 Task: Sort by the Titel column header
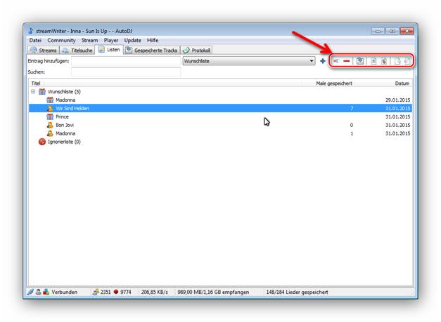point(36,83)
